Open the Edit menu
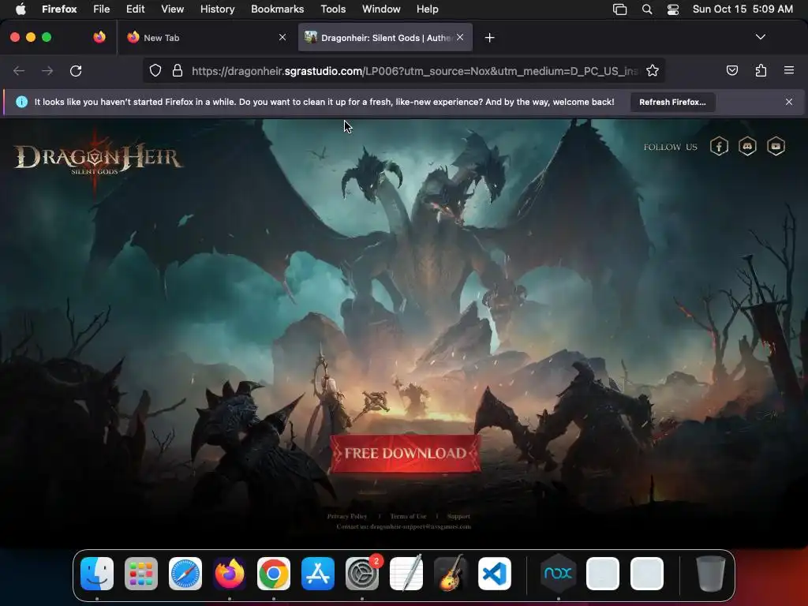This screenshot has height=606, width=808. click(136, 9)
